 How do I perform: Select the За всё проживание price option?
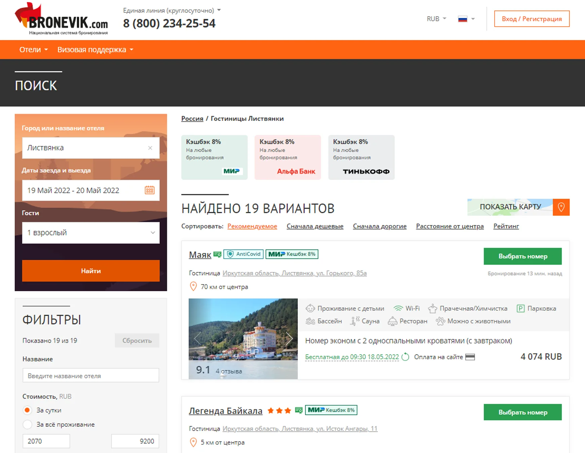coord(28,424)
